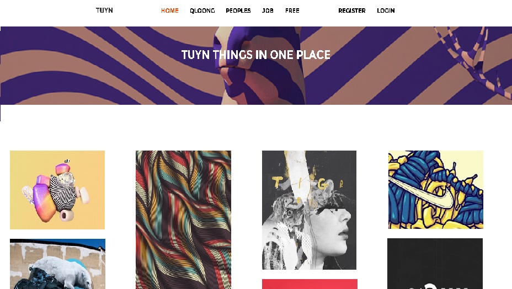Open the PEOPLES section
Screen dimensions: 512x289
238,10
